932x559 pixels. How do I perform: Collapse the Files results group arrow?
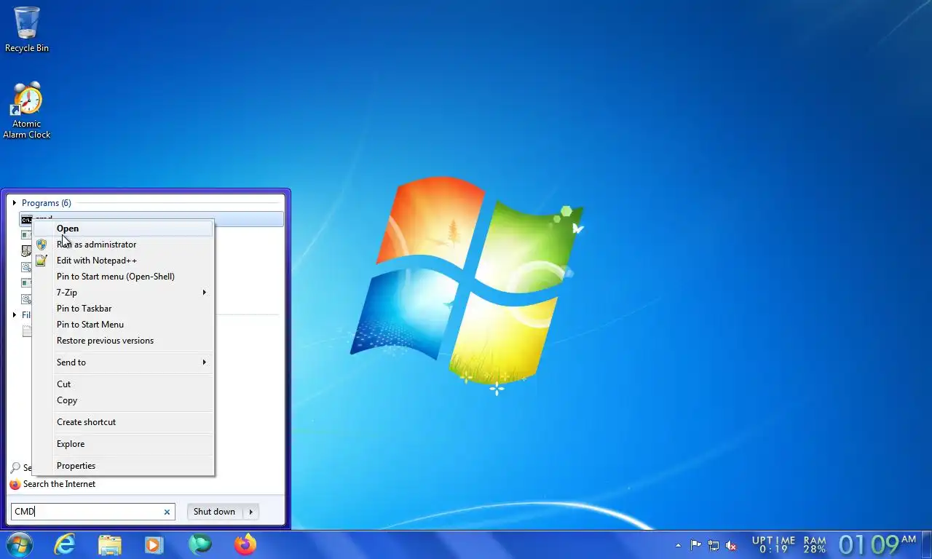[x=15, y=315]
